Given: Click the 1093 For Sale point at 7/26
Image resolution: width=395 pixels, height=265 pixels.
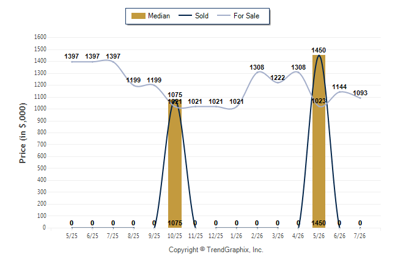Looking at the screenshot, I should point(360,98).
